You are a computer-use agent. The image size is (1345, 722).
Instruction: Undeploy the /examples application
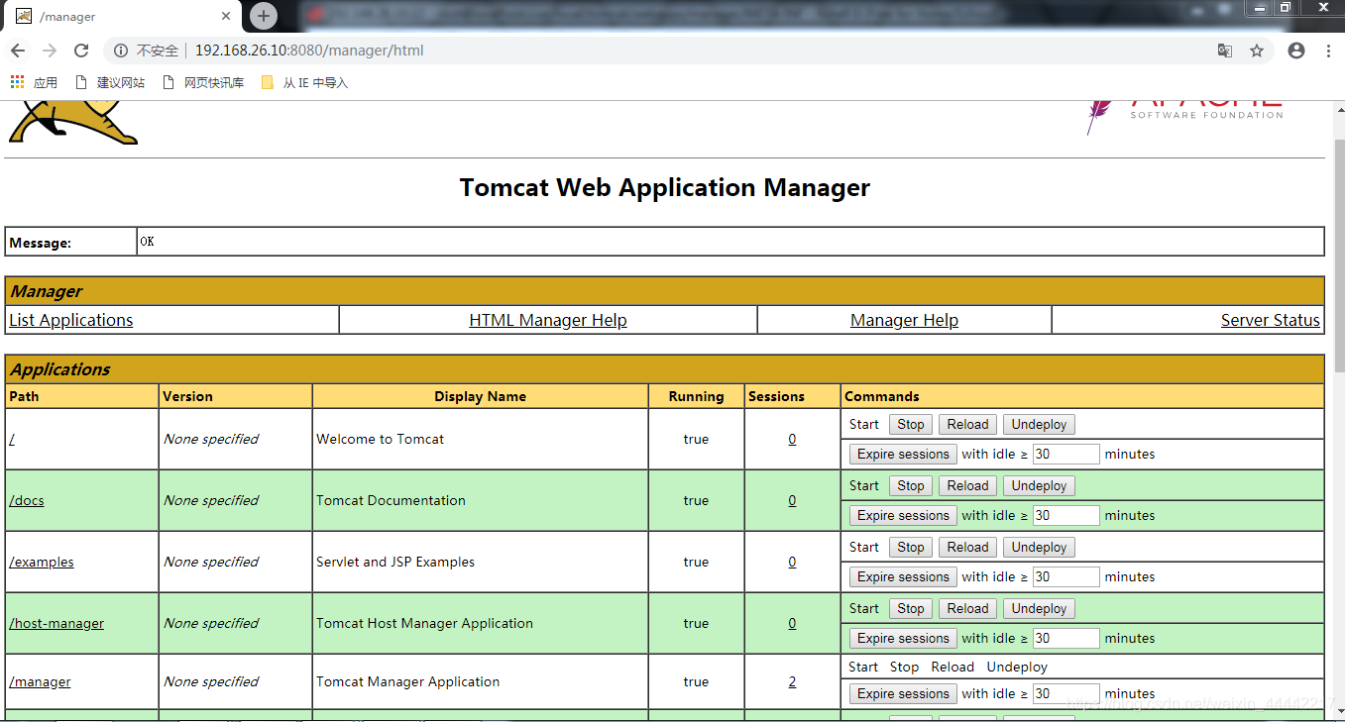coord(1039,547)
